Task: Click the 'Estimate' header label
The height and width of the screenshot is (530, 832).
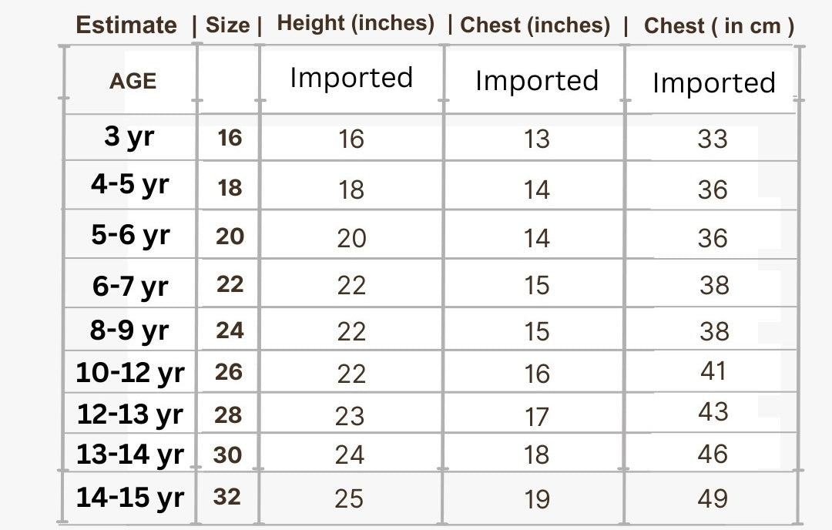Action: tap(126, 25)
